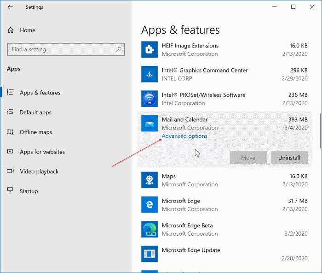322x273 pixels.
Task: Click the Mail and Calendar title
Action: [184, 119]
